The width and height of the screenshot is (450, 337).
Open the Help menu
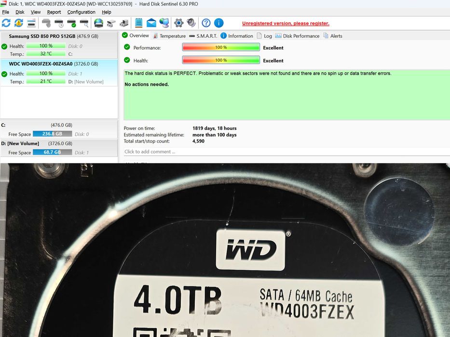107,12
